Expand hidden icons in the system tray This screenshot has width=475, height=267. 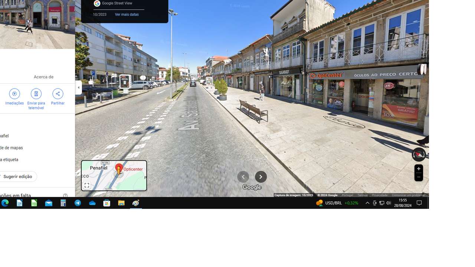[x=367, y=203]
